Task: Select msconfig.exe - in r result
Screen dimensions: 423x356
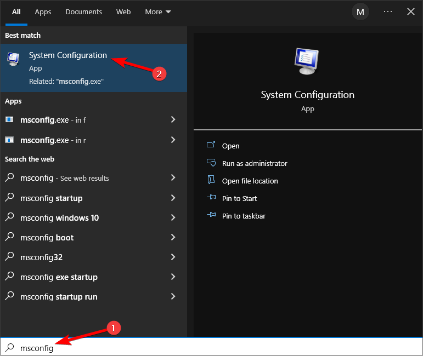Action: click(x=94, y=140)
